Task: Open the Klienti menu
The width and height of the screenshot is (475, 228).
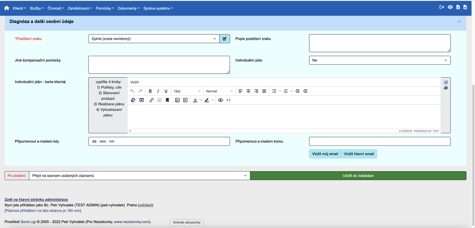Action: [x=20, y=8]
